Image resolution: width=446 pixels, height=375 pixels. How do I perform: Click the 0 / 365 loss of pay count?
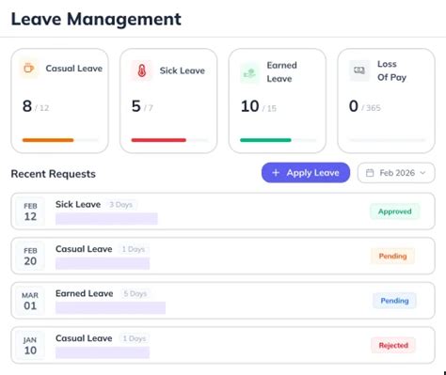click(365, 106)
